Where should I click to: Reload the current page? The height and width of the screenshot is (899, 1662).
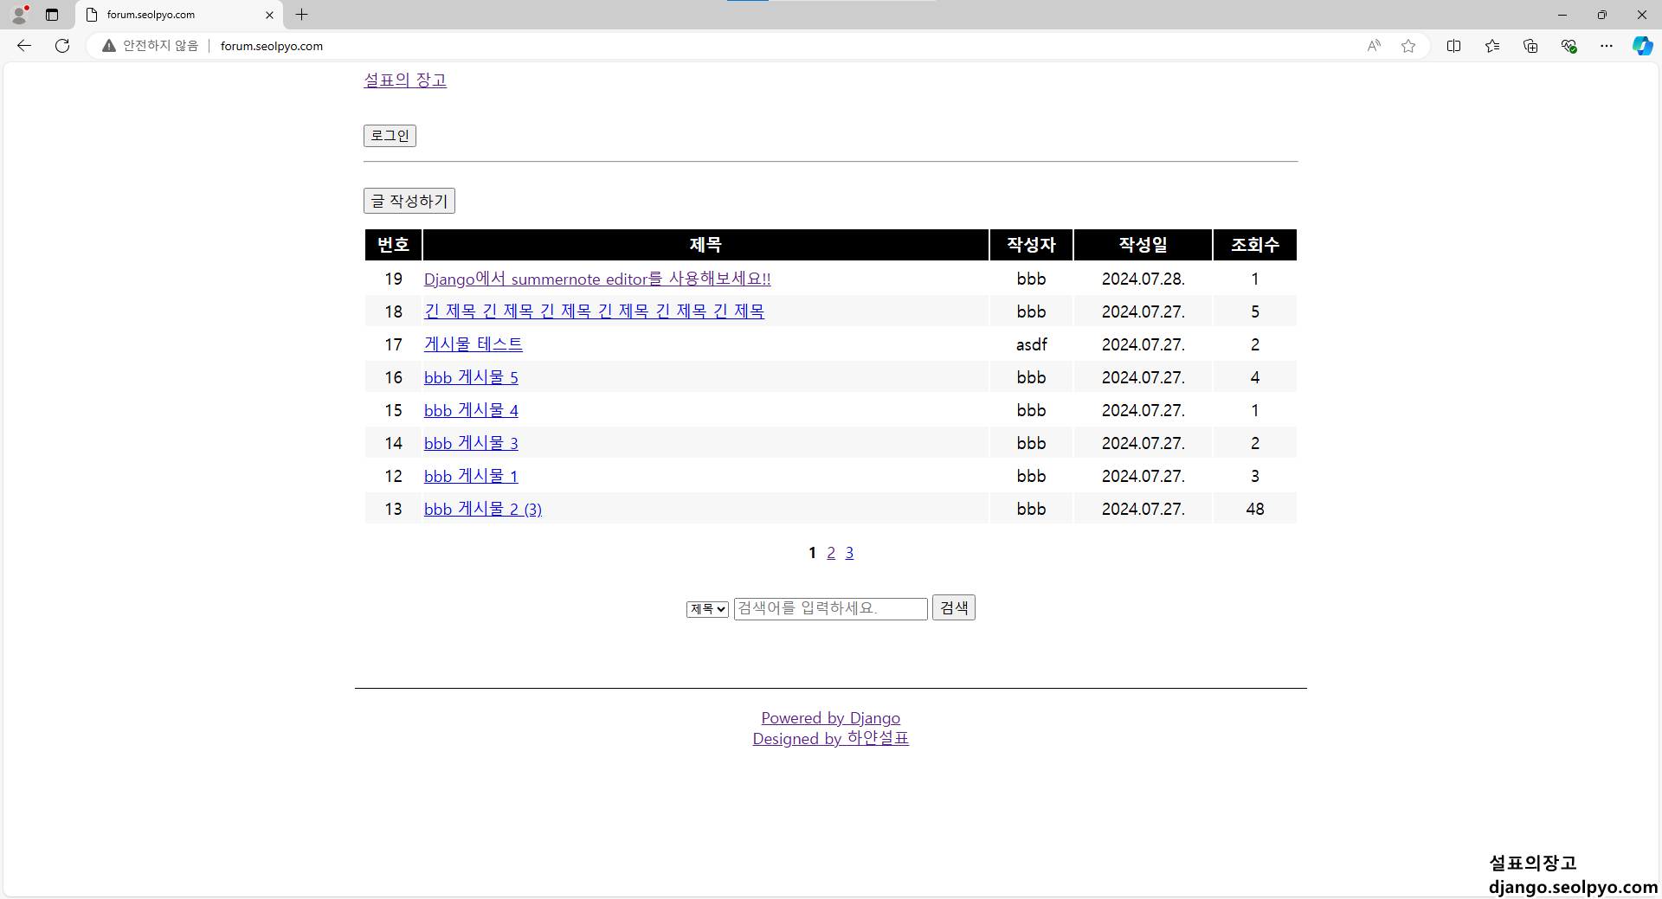[x=62, y=46]
